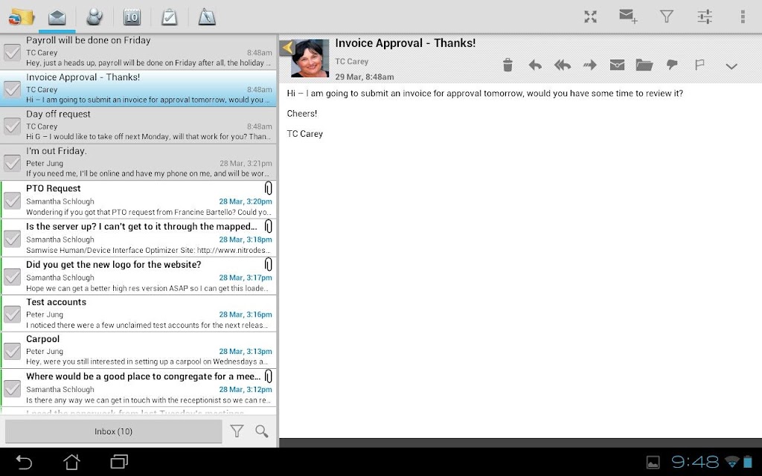Tick the checkbox for Day off request
762x476 pixels.
click(12, 126)
